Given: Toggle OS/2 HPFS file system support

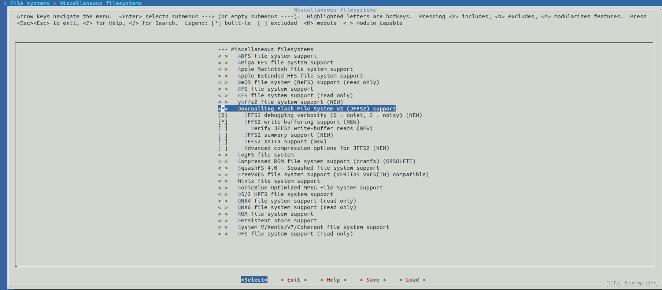Looking at the screenshot, I should pyautogui.click(x=275, y=194).
